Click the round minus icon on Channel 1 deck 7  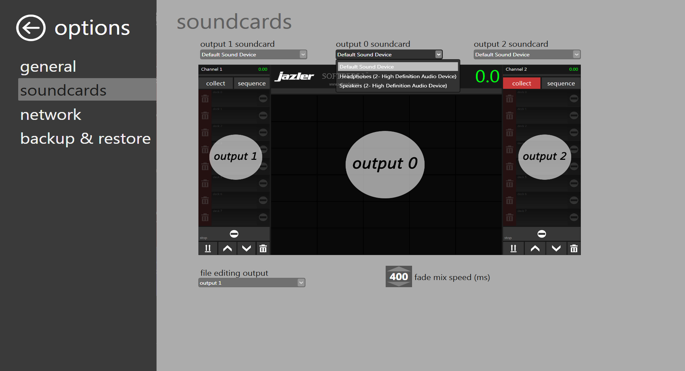point(263,217)
